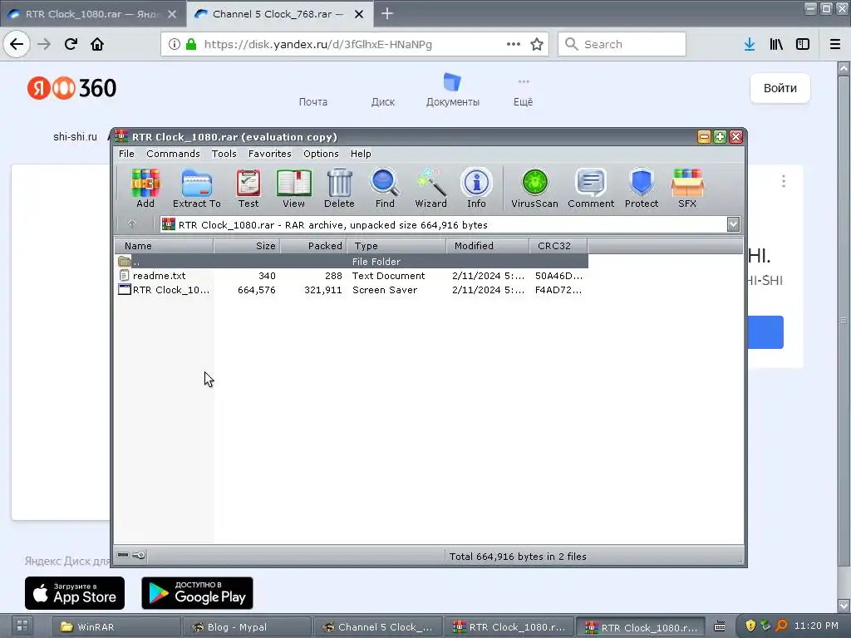Sort by Type column header
Screen dimensions: 851x638
[x=396, y=246]
